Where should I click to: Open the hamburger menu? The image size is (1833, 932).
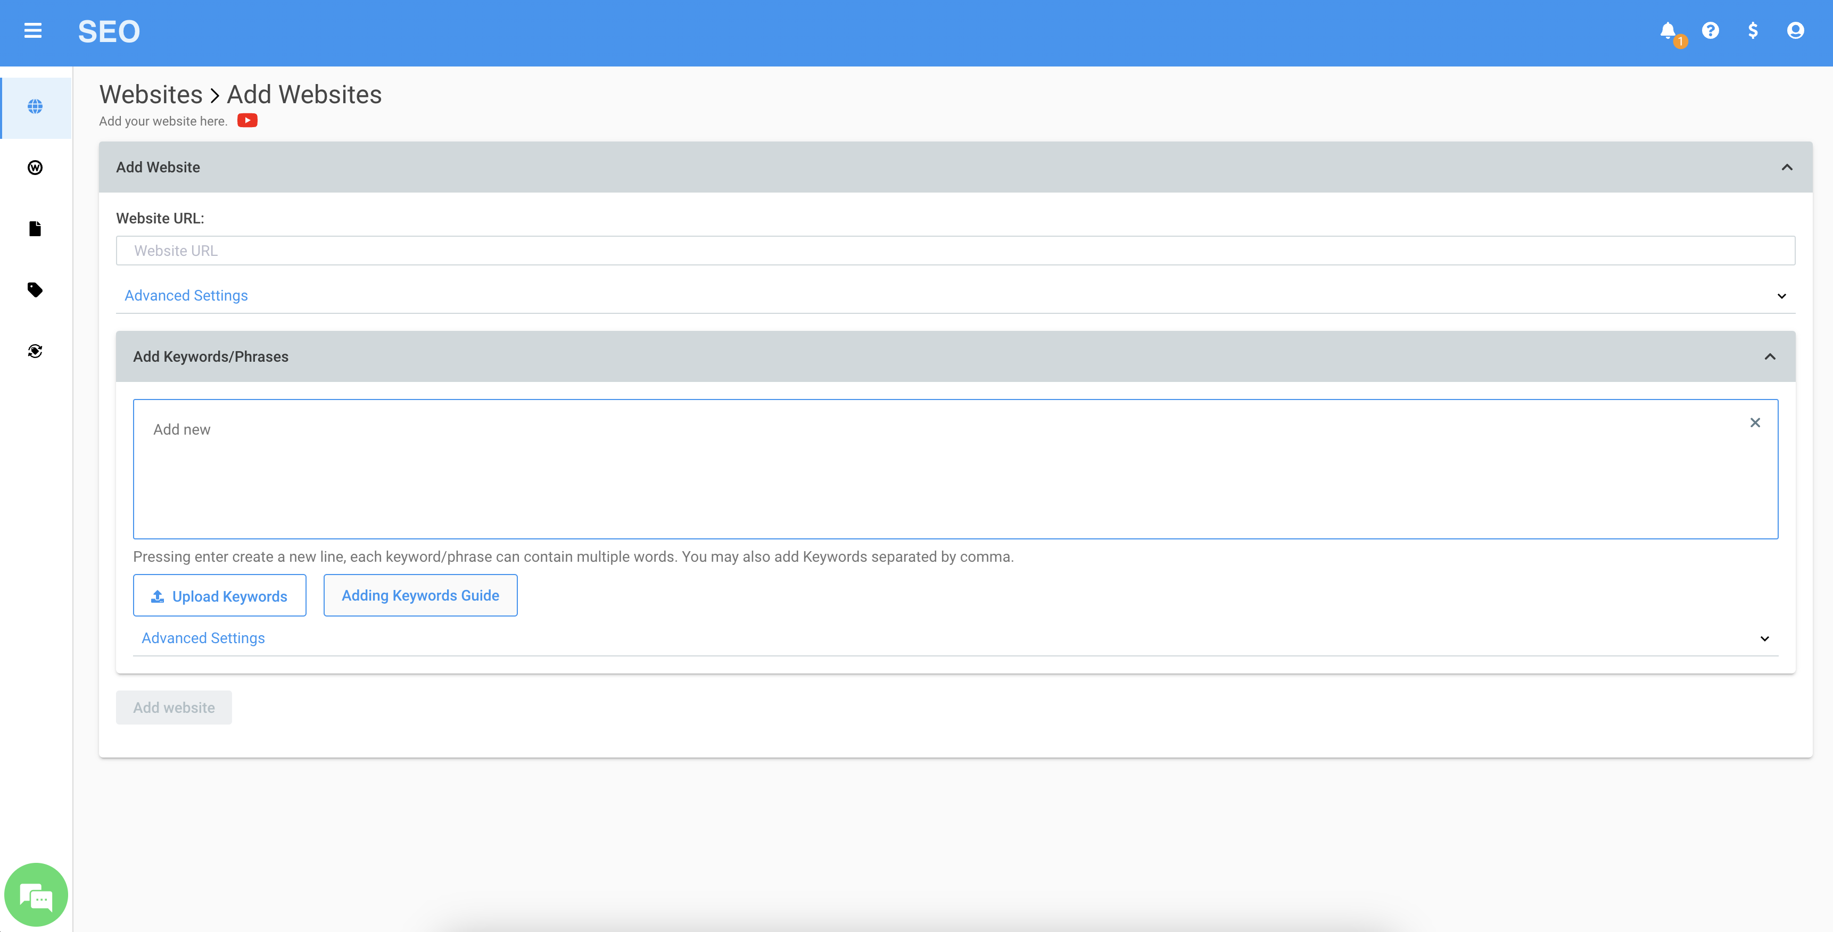click(x=33, y=31)
